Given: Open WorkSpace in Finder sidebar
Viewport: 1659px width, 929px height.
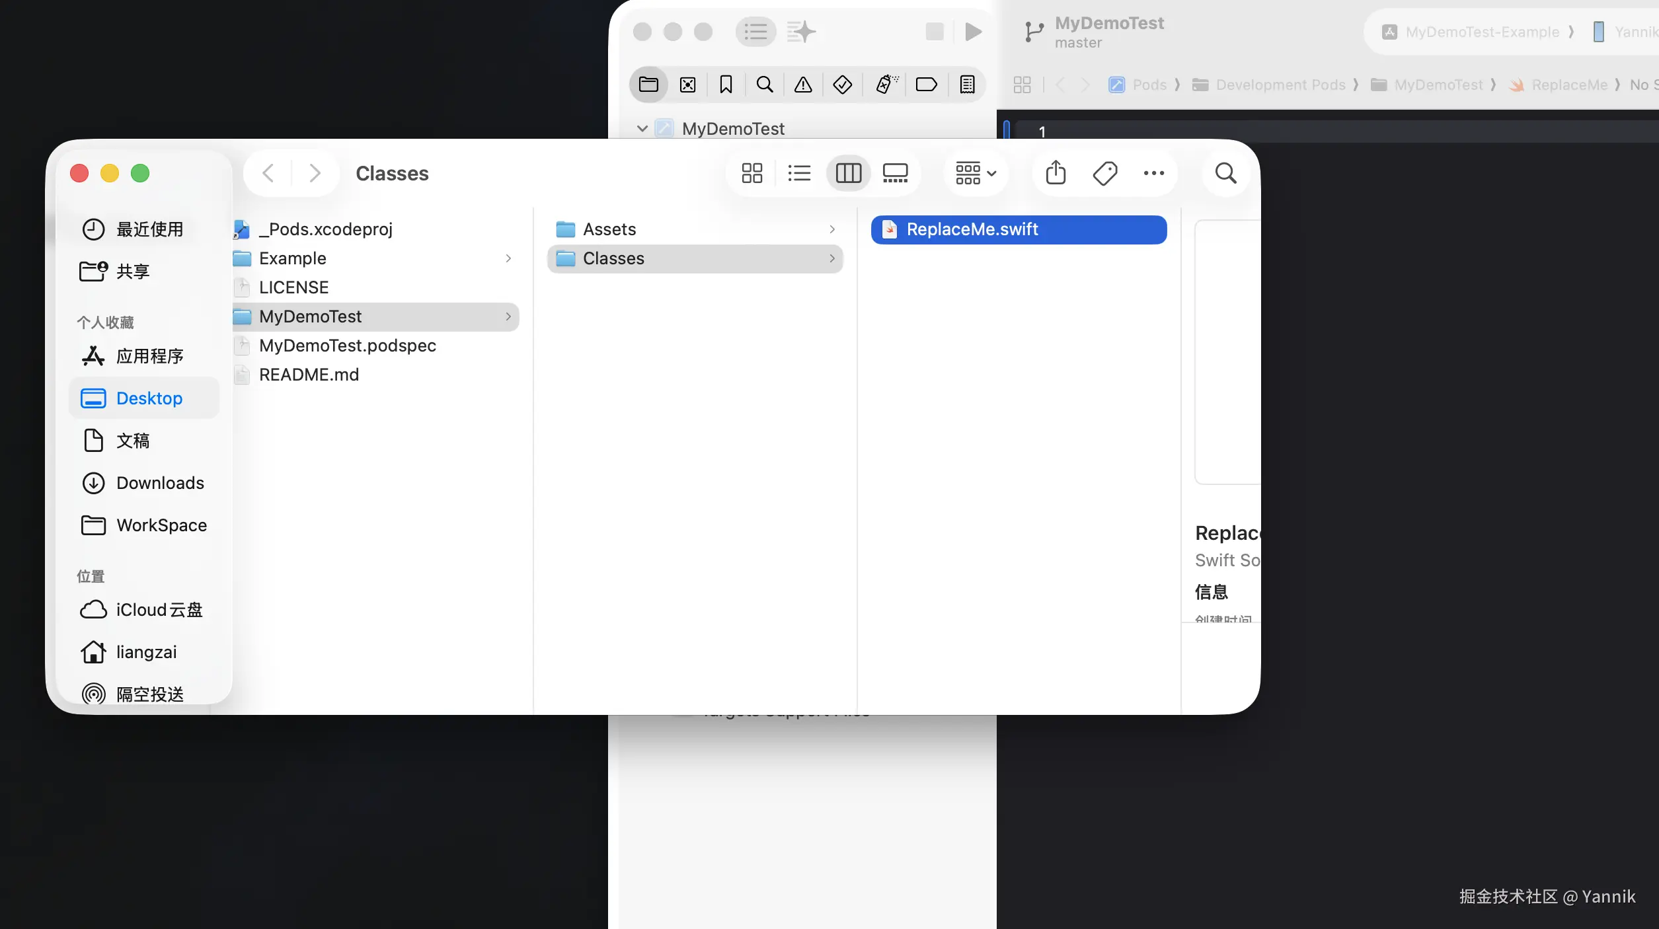Looking at the screenshot, I should click(x=144, y=525).
